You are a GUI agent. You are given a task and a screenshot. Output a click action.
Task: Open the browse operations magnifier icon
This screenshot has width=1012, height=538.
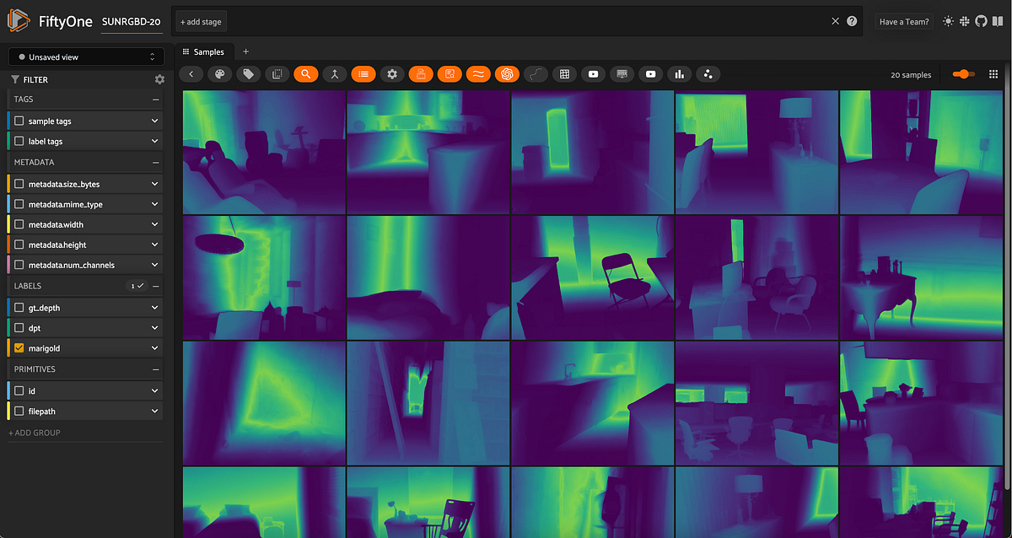[x=306, y=74]
